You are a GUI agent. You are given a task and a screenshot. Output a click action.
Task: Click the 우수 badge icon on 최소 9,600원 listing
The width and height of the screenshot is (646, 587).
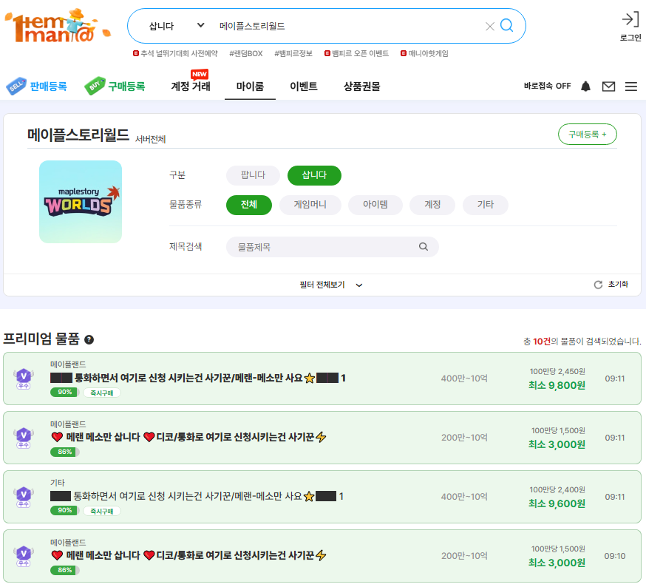pyautogui.click(x=24, y=497)
